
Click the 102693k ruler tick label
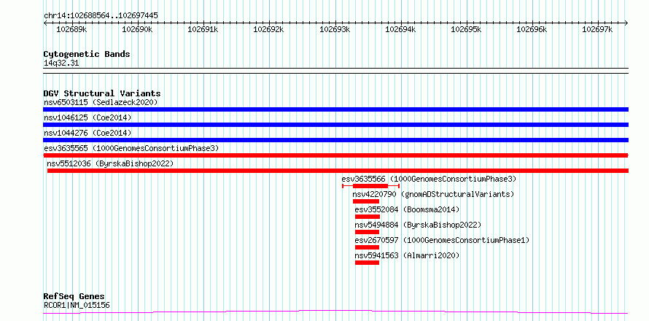click(335, 29)
